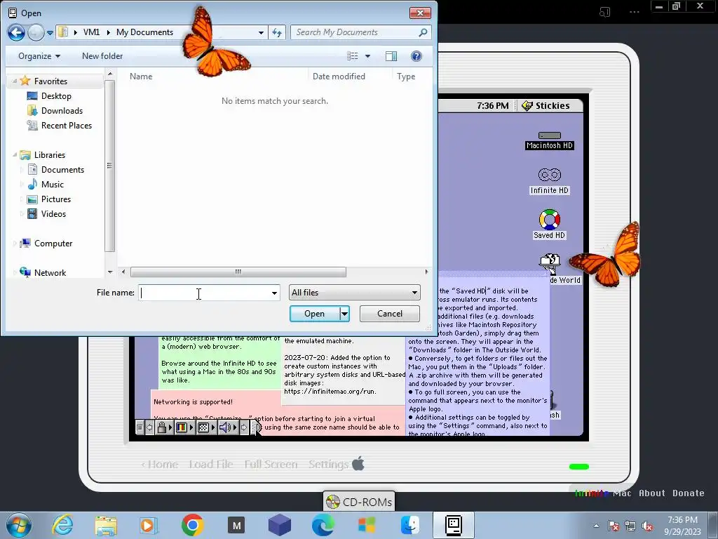The height and width of the screenshot is (539, 718).
Task: Click the Change your view icon
Action: coord(353,56)
